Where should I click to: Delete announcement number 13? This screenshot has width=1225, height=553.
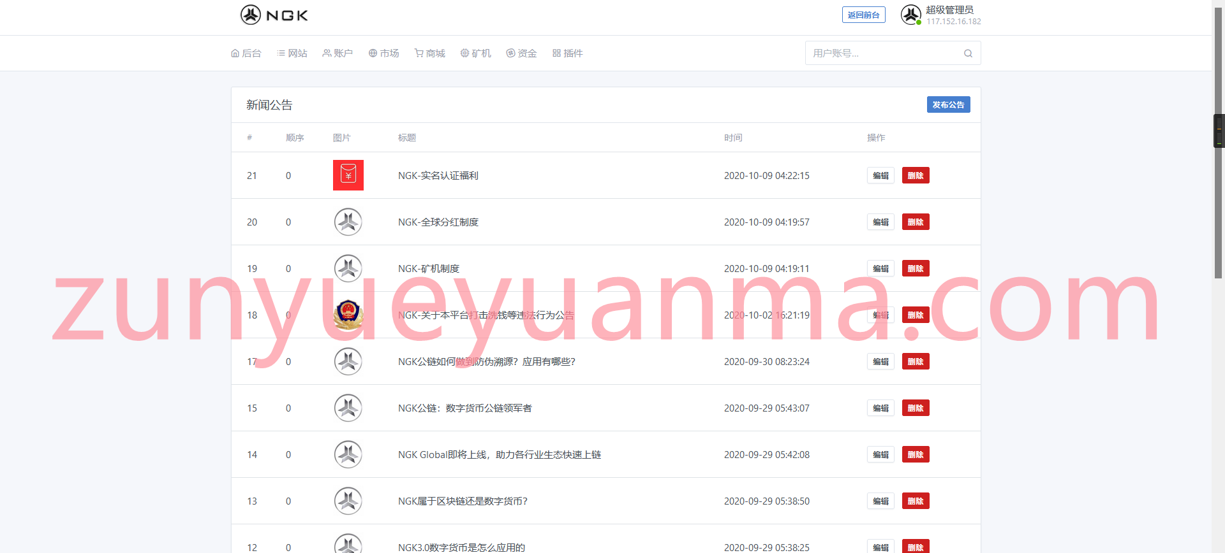click(916, 501)
